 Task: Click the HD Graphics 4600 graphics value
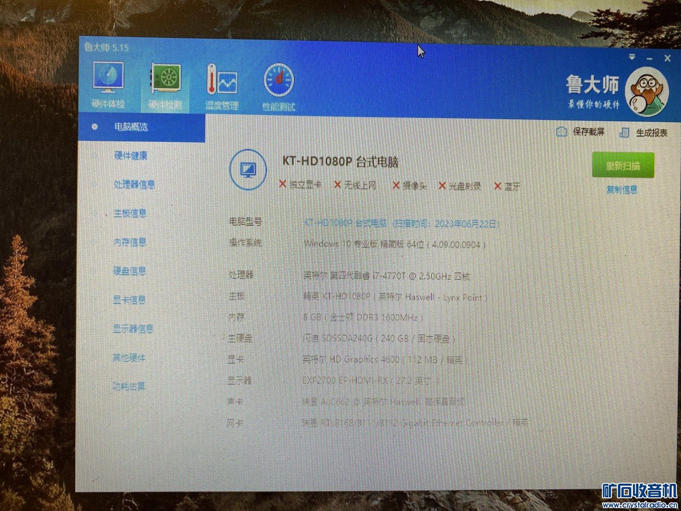tap(385, 360)
